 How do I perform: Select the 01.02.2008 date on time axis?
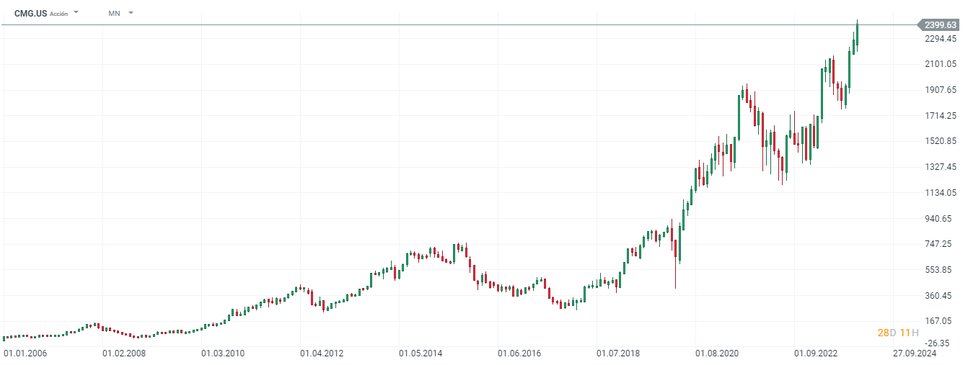[x=124, y=354]
